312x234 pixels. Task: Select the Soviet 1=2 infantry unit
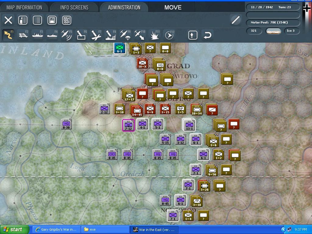[x=219, y=154]
